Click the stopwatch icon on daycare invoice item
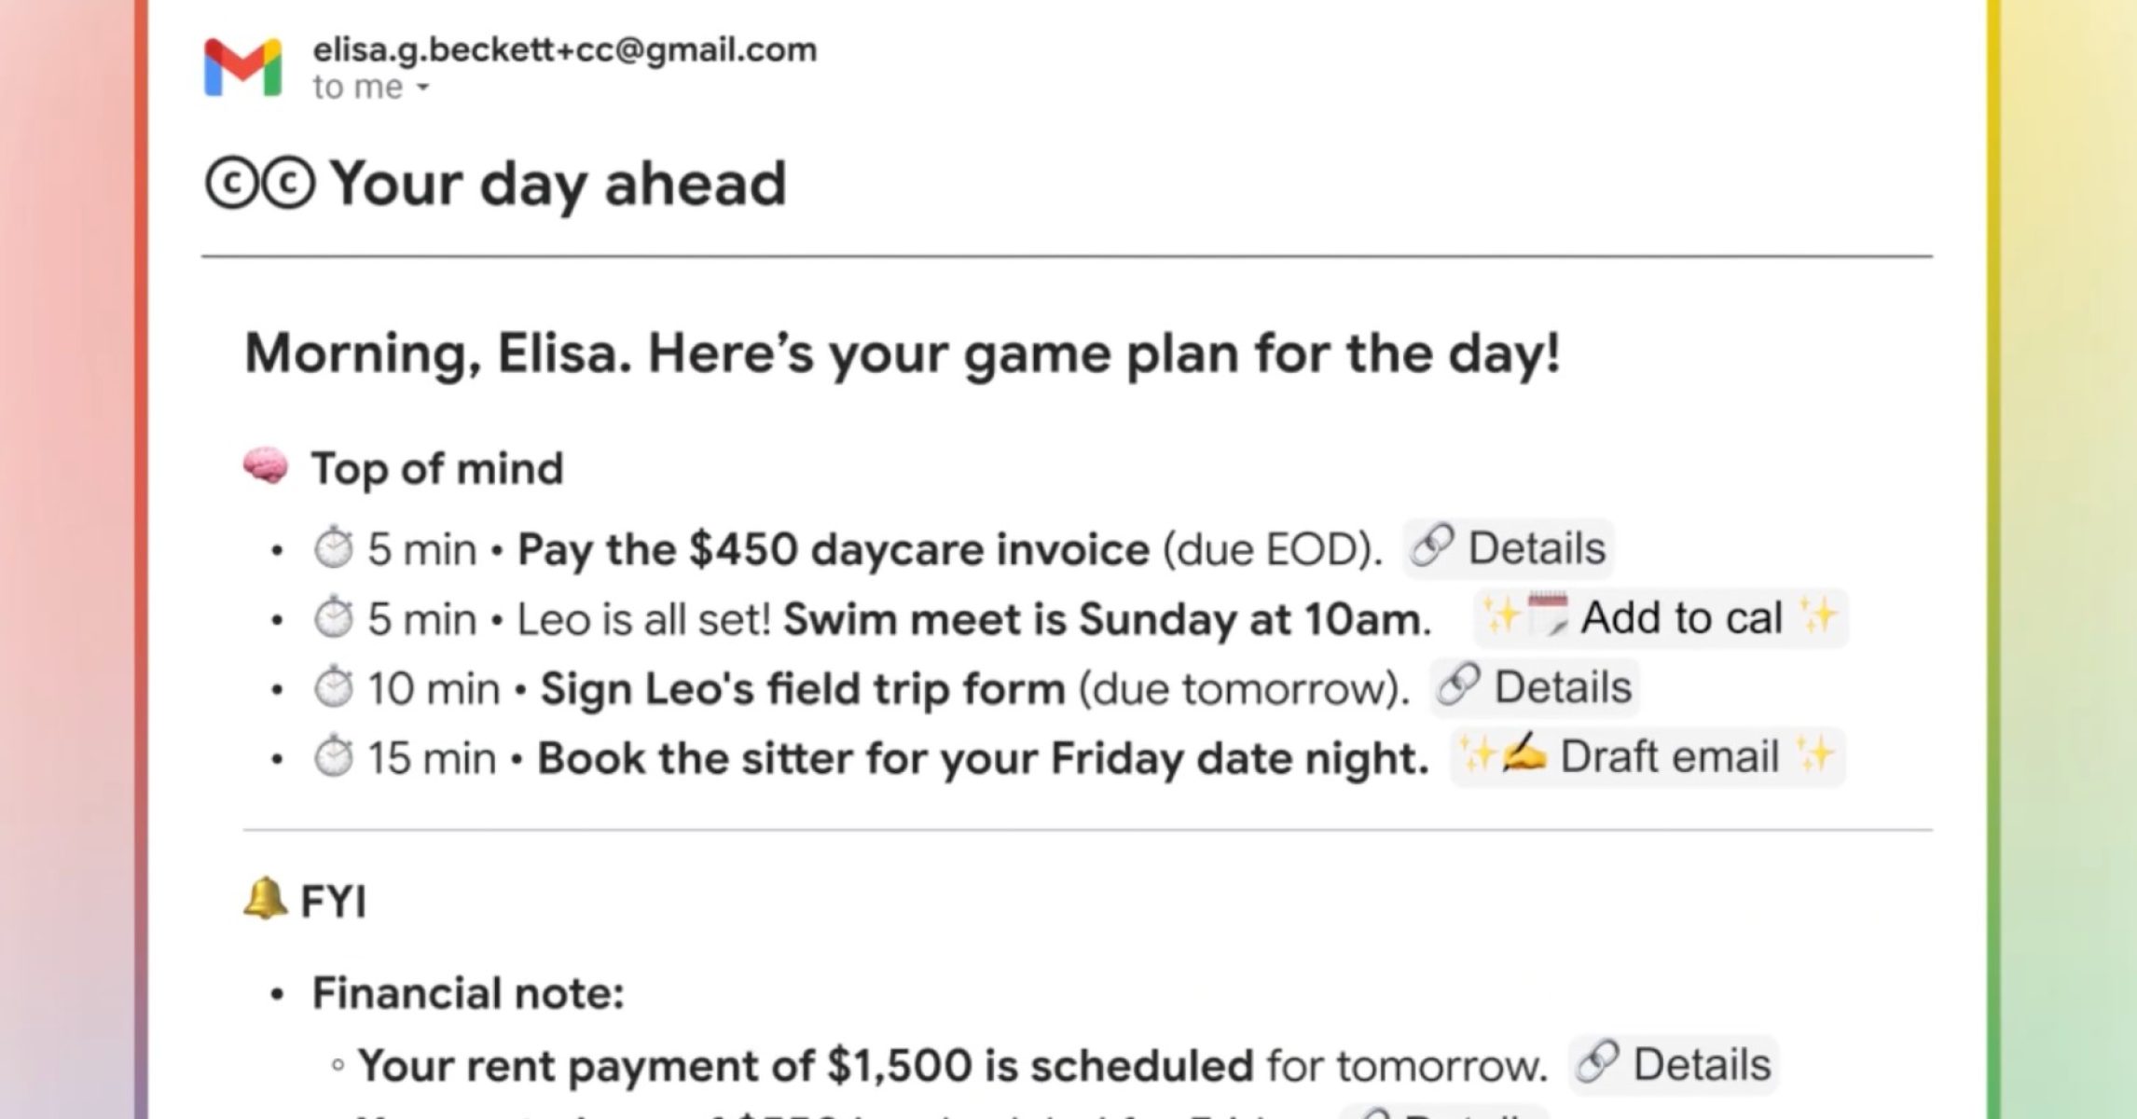 click(x=333, y=548)
